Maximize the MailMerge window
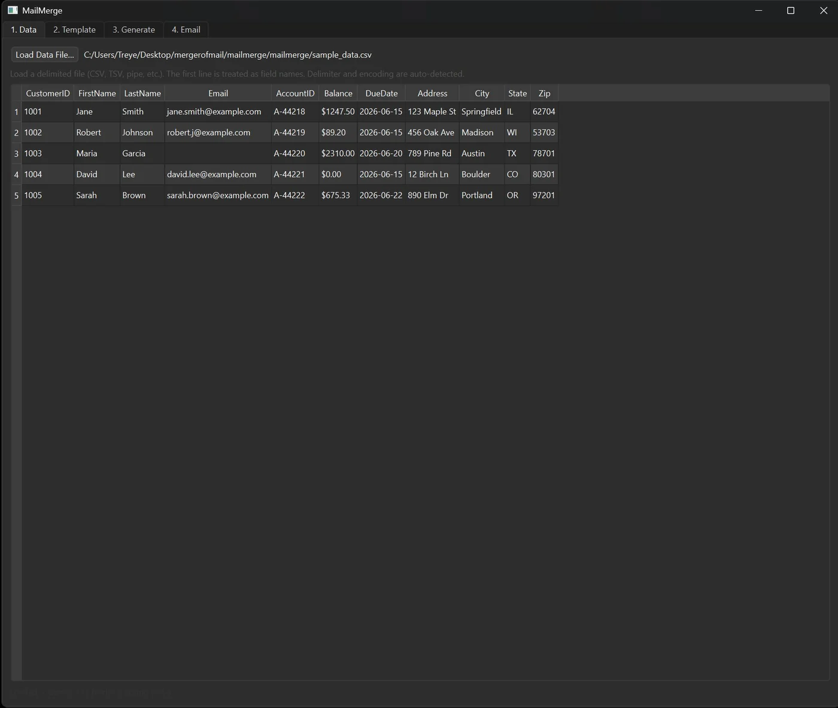This screenshot has width=838, height=708. pyautogui.click(x=791, y=10)
